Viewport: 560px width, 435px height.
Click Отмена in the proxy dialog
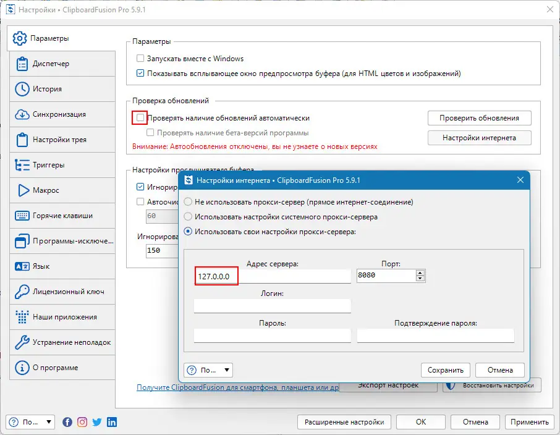[x=500, y=370]
